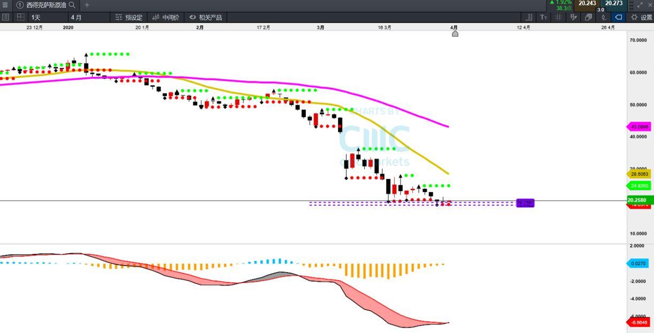The height and width of the screenshot is (333, 654).
Task: Click the drawing tools icon
Action: (573, 17)
